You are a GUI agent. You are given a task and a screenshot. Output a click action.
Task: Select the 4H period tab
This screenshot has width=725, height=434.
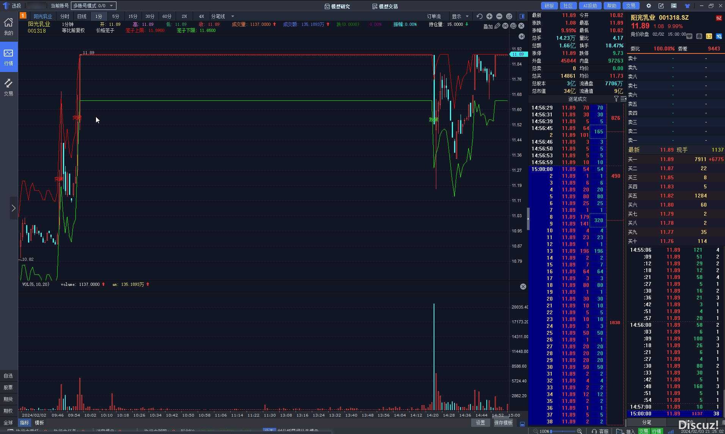coord(201,16)
